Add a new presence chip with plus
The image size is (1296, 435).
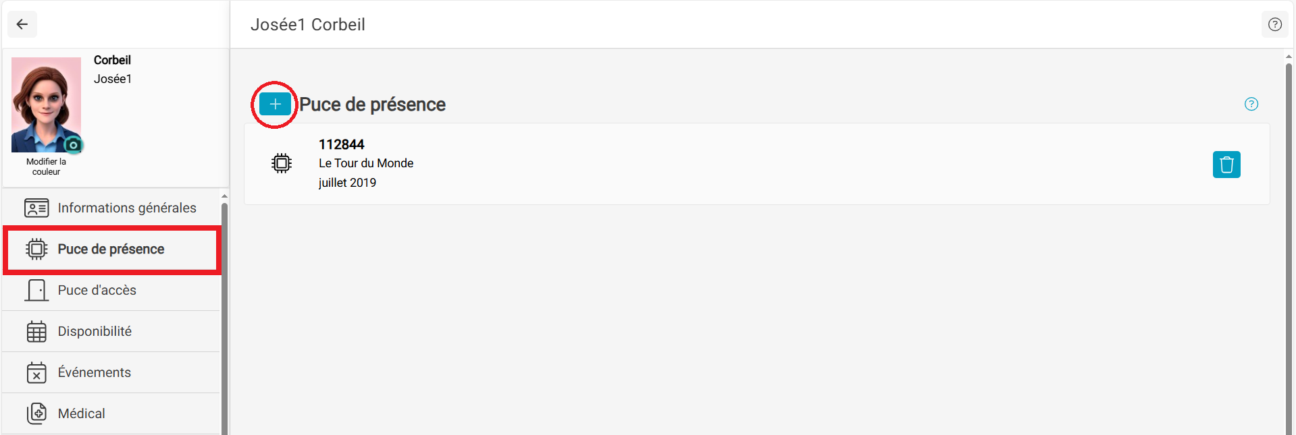(x=275, y=104)
